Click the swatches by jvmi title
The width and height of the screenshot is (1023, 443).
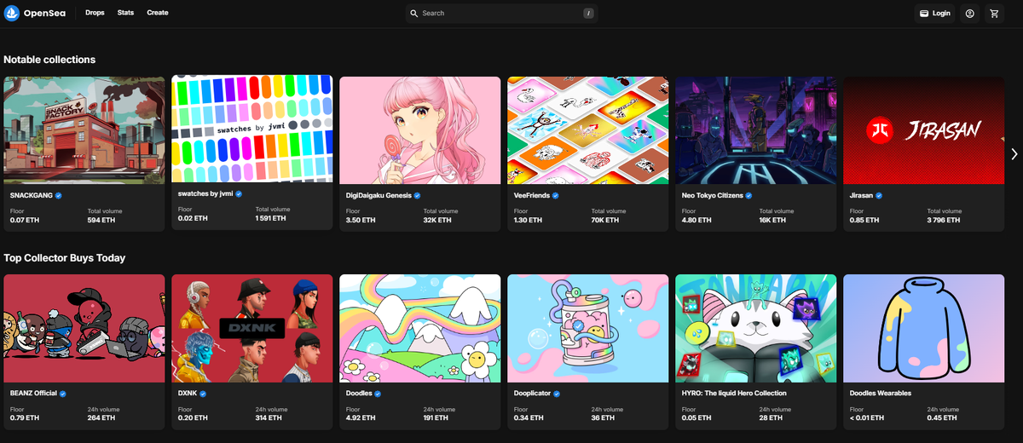205,193
